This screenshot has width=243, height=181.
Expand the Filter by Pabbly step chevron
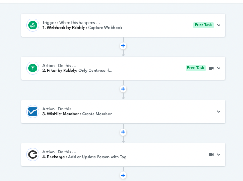coord(219,68)
